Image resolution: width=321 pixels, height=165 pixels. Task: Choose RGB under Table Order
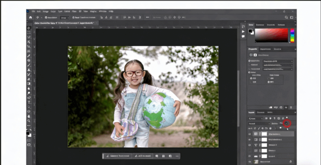(269, 78)
